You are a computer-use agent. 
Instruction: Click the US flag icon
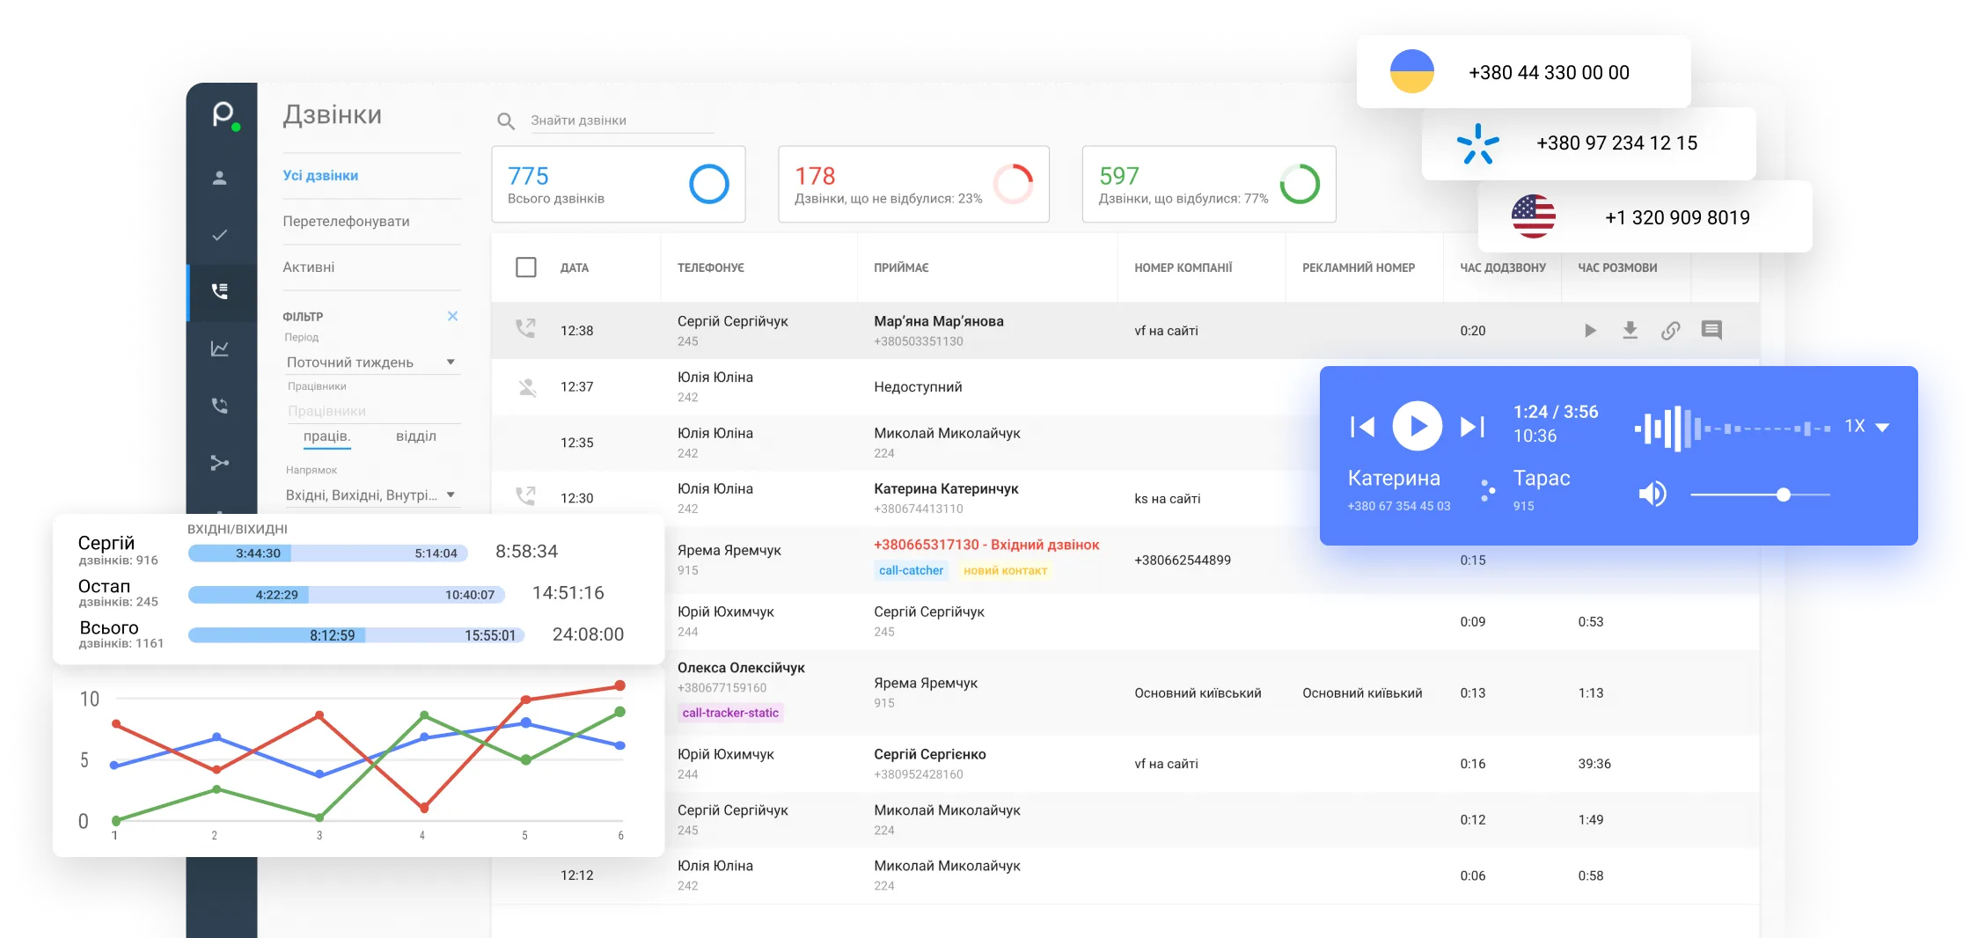tap(1534, 216)
